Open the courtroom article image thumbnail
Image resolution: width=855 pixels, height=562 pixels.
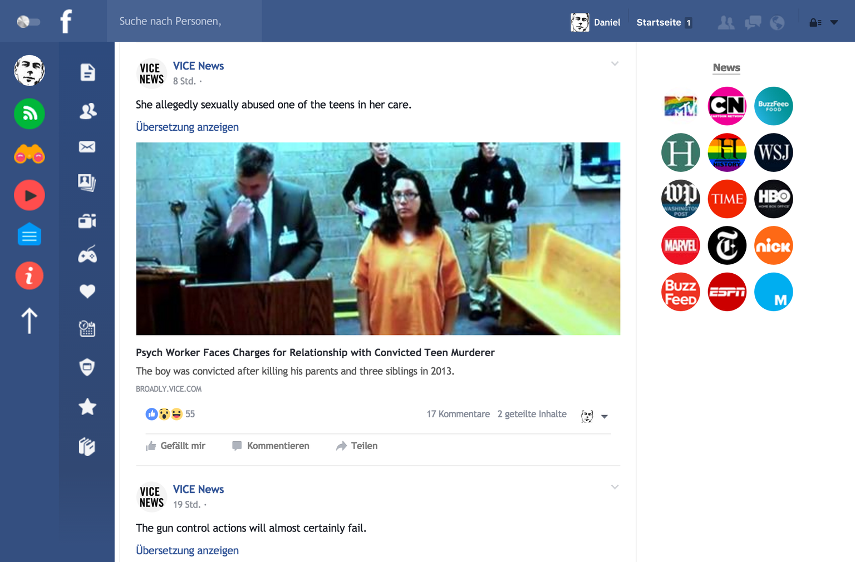click(x=378, y=239)
